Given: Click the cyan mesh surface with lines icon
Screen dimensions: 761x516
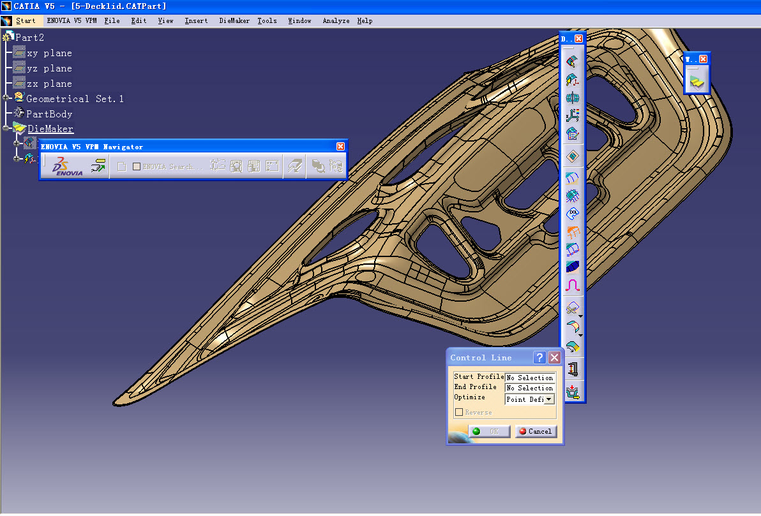Looking at the screenshot, I should (x=573, y=196).
